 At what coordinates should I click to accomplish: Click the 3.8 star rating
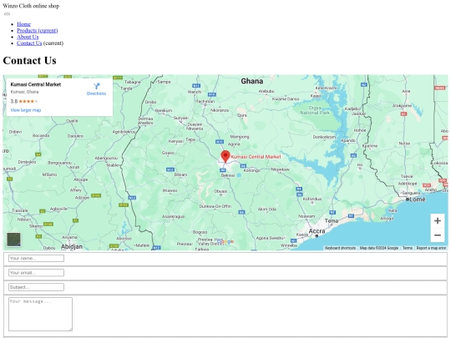pyautogui.click(x=24, y=101)
